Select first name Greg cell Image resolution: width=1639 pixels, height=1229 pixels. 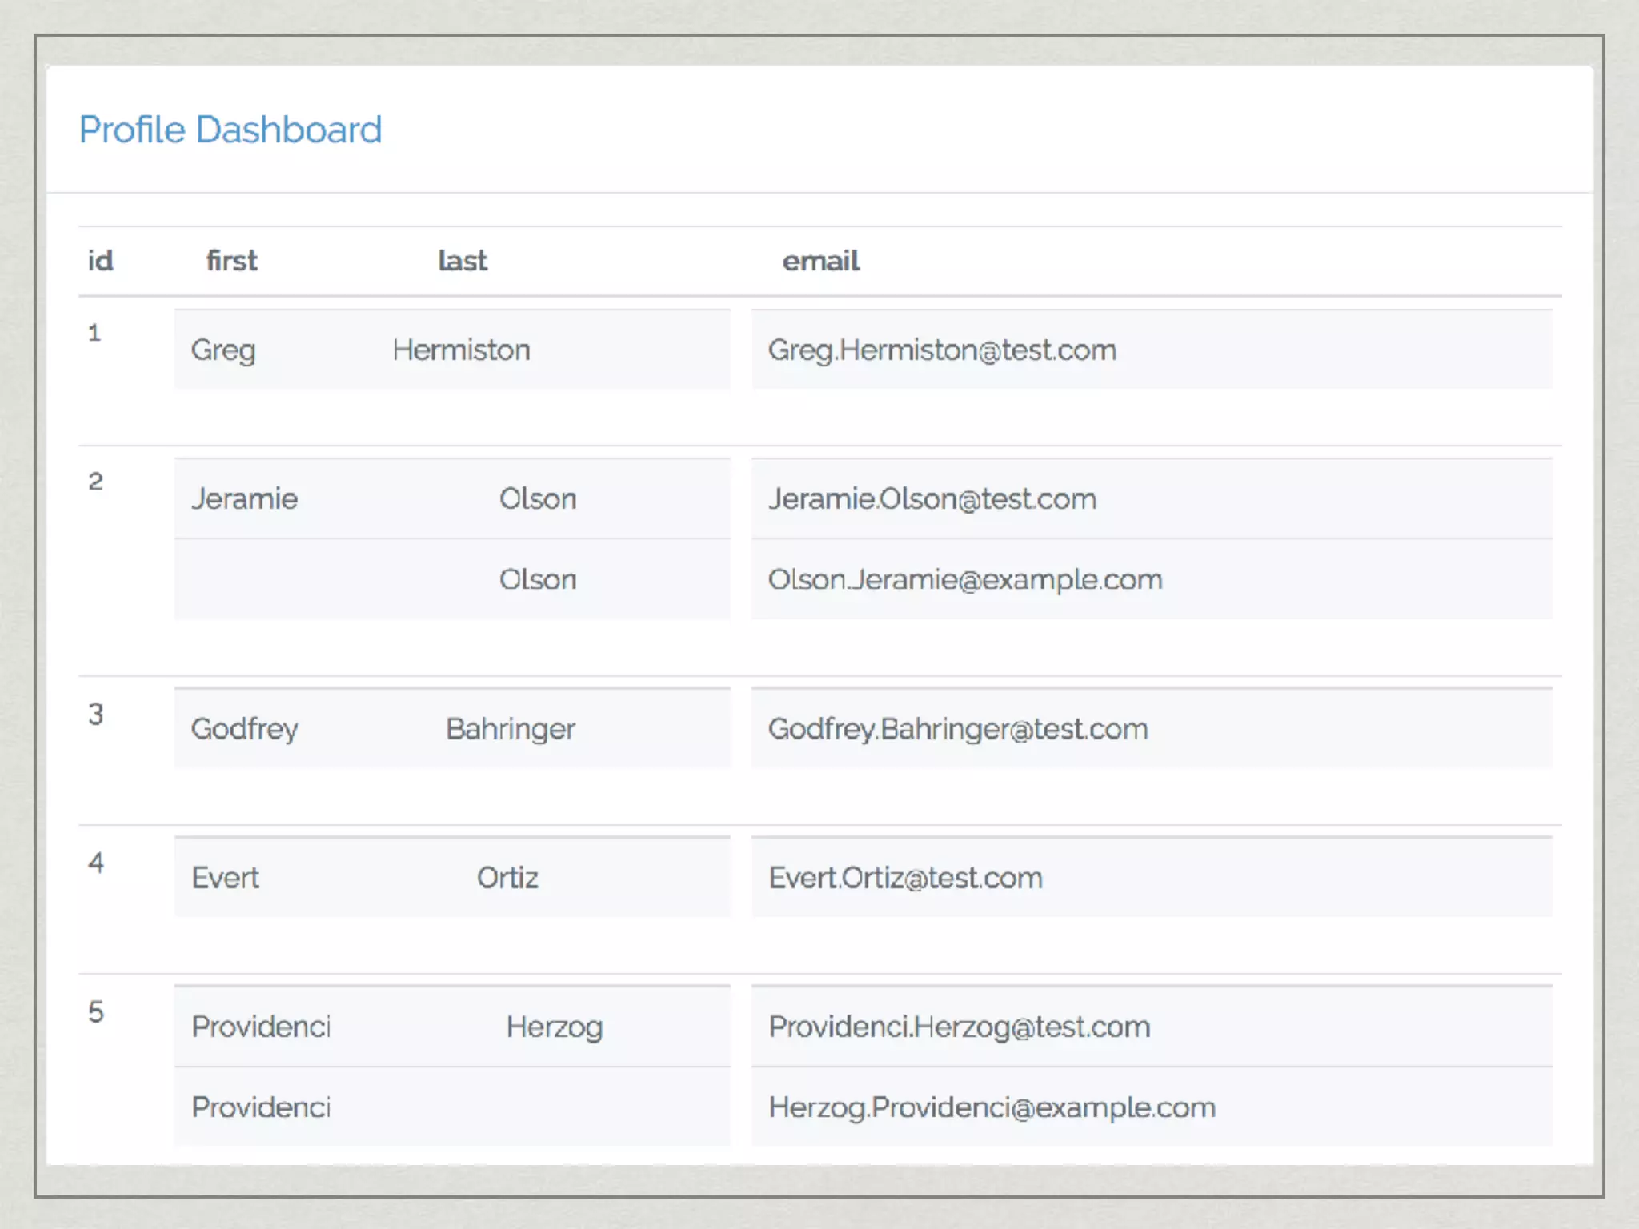coord(223,350)
